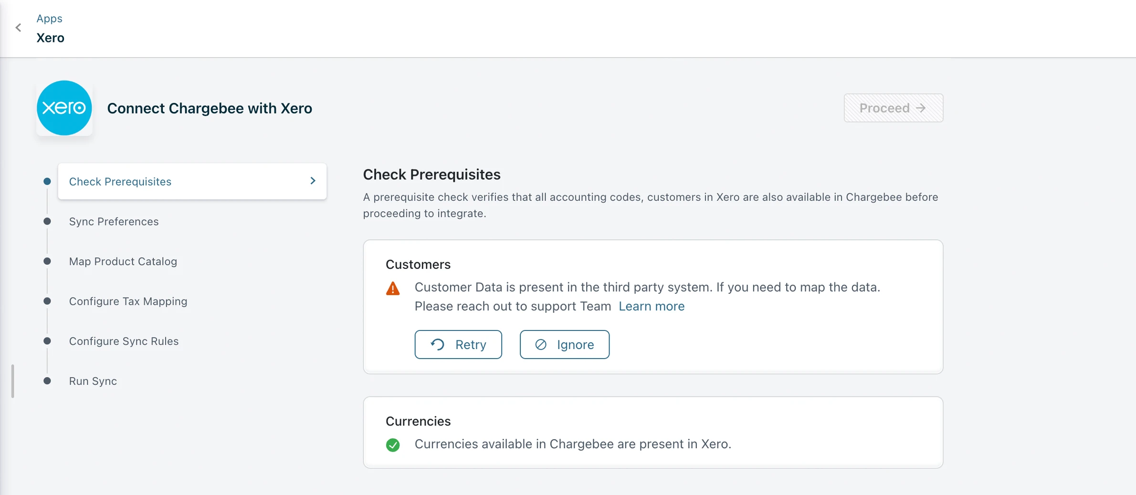Go to Map Product Catalog step
The image size is (1136, 495).
point(123,261)
